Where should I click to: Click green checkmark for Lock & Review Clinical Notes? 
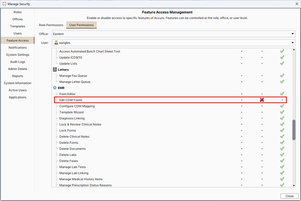[x=282, y=124]
